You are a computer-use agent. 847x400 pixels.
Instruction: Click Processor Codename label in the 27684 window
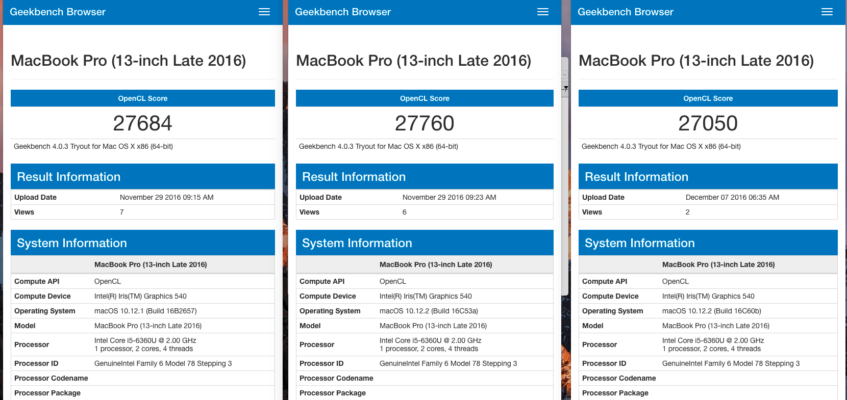click(51, 378)
